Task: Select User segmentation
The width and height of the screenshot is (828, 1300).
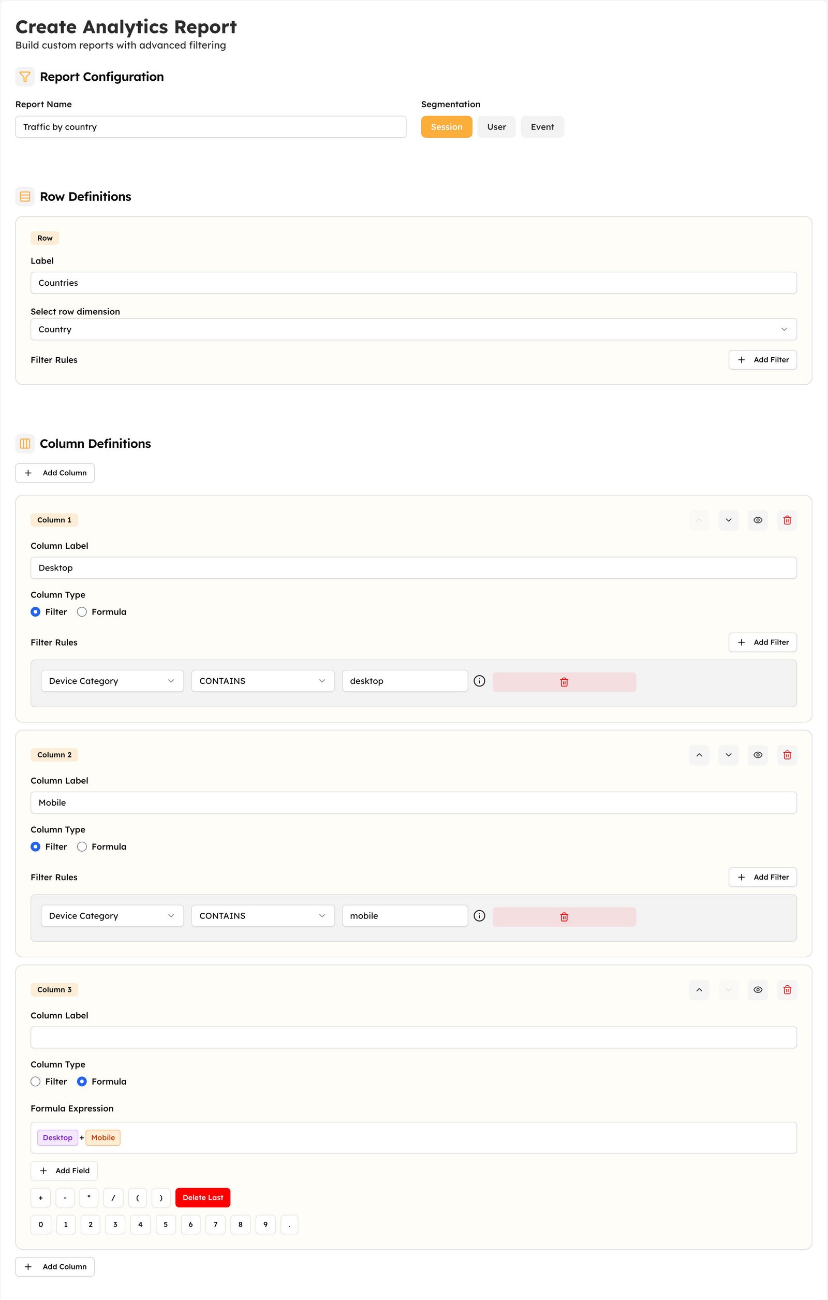Action: click(497, 127)
